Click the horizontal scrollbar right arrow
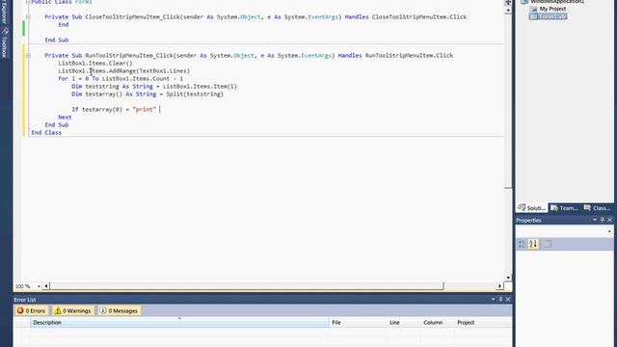Screen dimensions: 617x347 click(499, 286)
